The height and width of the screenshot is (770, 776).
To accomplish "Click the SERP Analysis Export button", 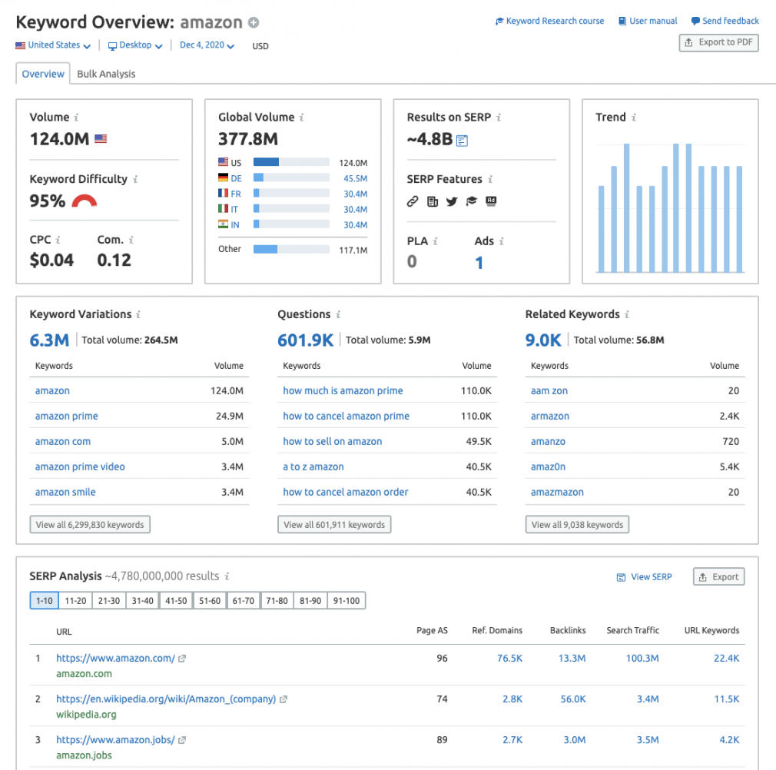I will pos(718,576).
